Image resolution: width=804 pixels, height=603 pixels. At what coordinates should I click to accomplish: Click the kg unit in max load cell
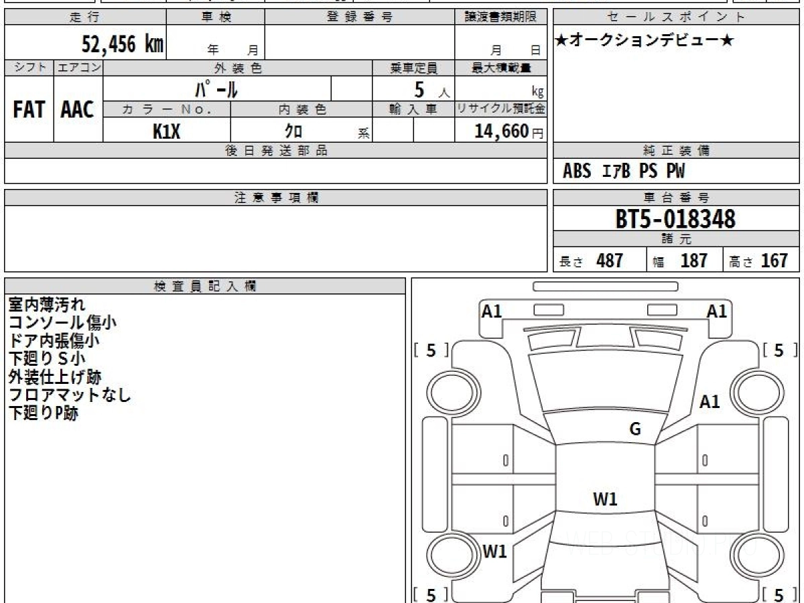tap(537, 92)
